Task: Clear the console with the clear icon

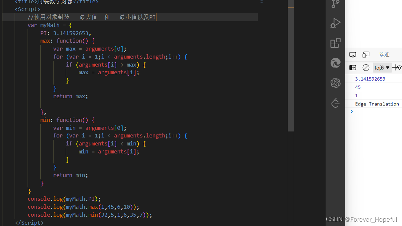Action: click(366, 67)
